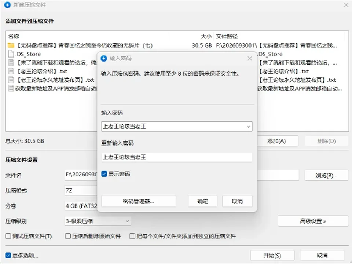Viewport: 352px width, 264px height.
Task: Expand the 输入密码 combo box arrow
Action: [x=248, y=126]
